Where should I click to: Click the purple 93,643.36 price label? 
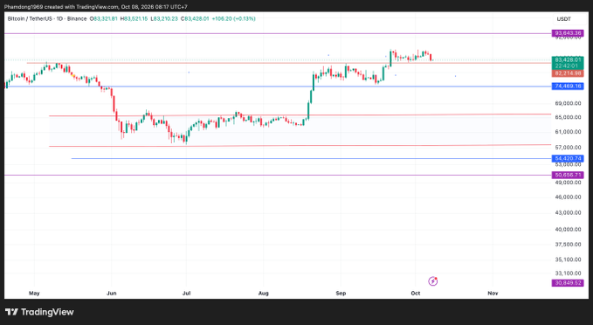pyautogui.click(x=568, y=33)
